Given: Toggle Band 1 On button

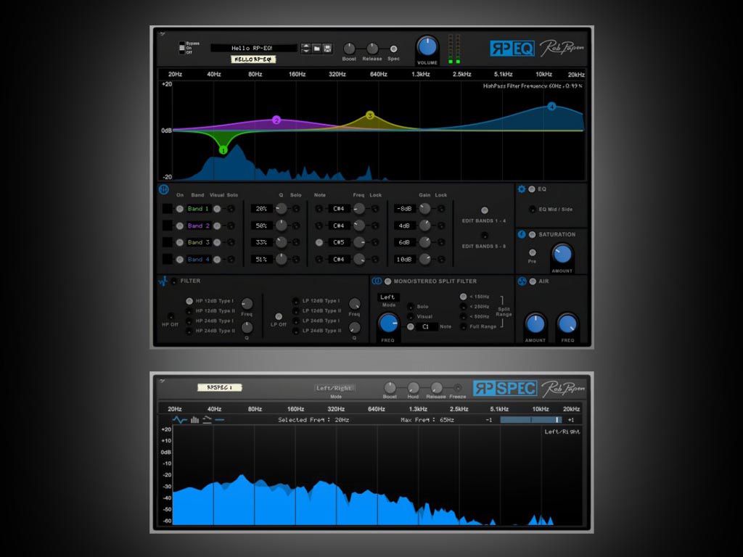Looking at the screenshot, I should tap(180, 209).
